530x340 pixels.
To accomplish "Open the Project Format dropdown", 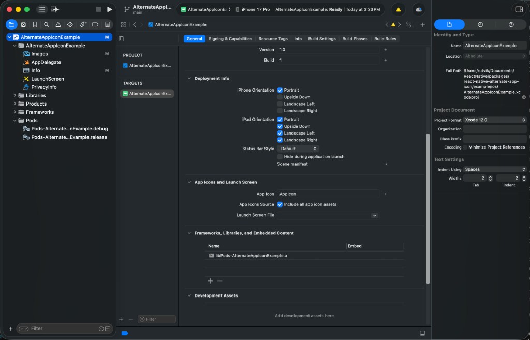I will point(495,120).
